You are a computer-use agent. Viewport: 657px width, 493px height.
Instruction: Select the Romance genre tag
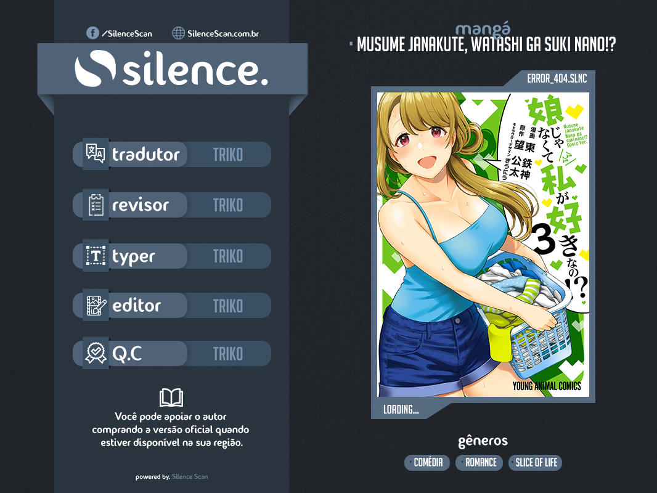(x=481, y=462)
